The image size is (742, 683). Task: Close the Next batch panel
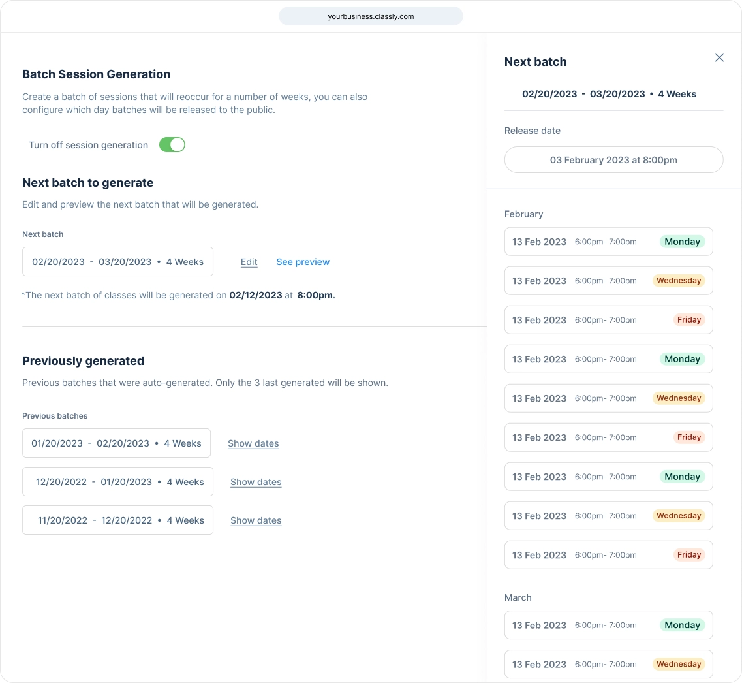tap(719, 57)
